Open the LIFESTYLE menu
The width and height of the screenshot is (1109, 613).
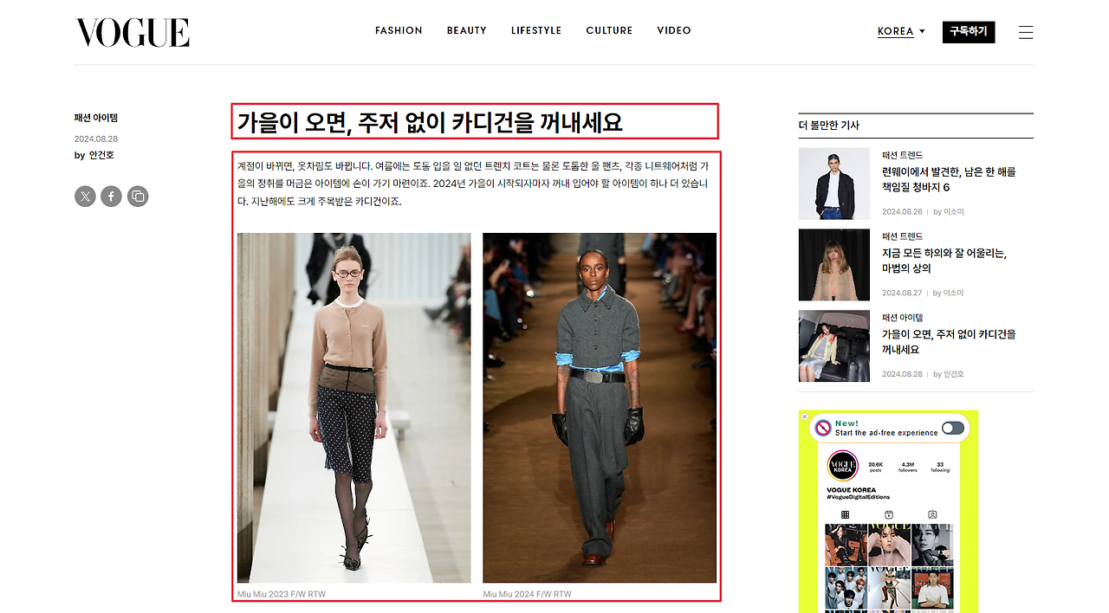pyautogui.click(x=536, y=30)
